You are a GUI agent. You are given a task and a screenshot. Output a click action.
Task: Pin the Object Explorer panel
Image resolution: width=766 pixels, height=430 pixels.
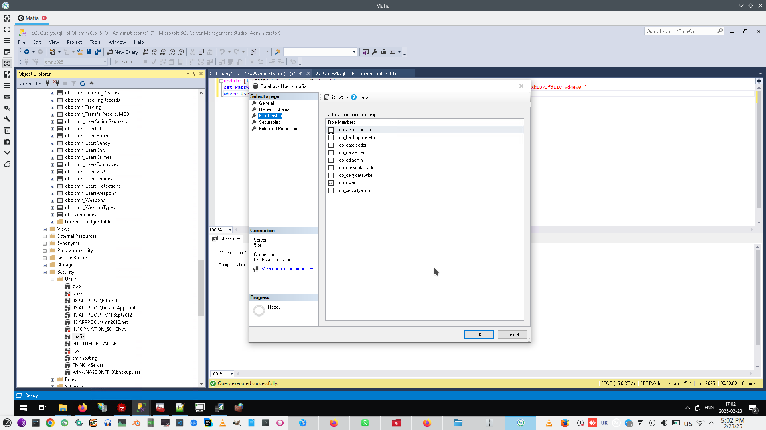click(x=194, y=74)
